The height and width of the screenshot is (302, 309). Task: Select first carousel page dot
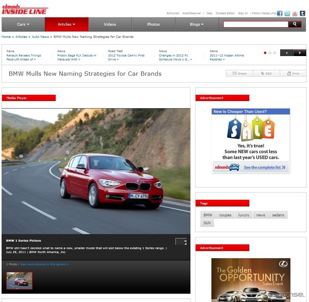pyautogui.click(x=265, y=53)
